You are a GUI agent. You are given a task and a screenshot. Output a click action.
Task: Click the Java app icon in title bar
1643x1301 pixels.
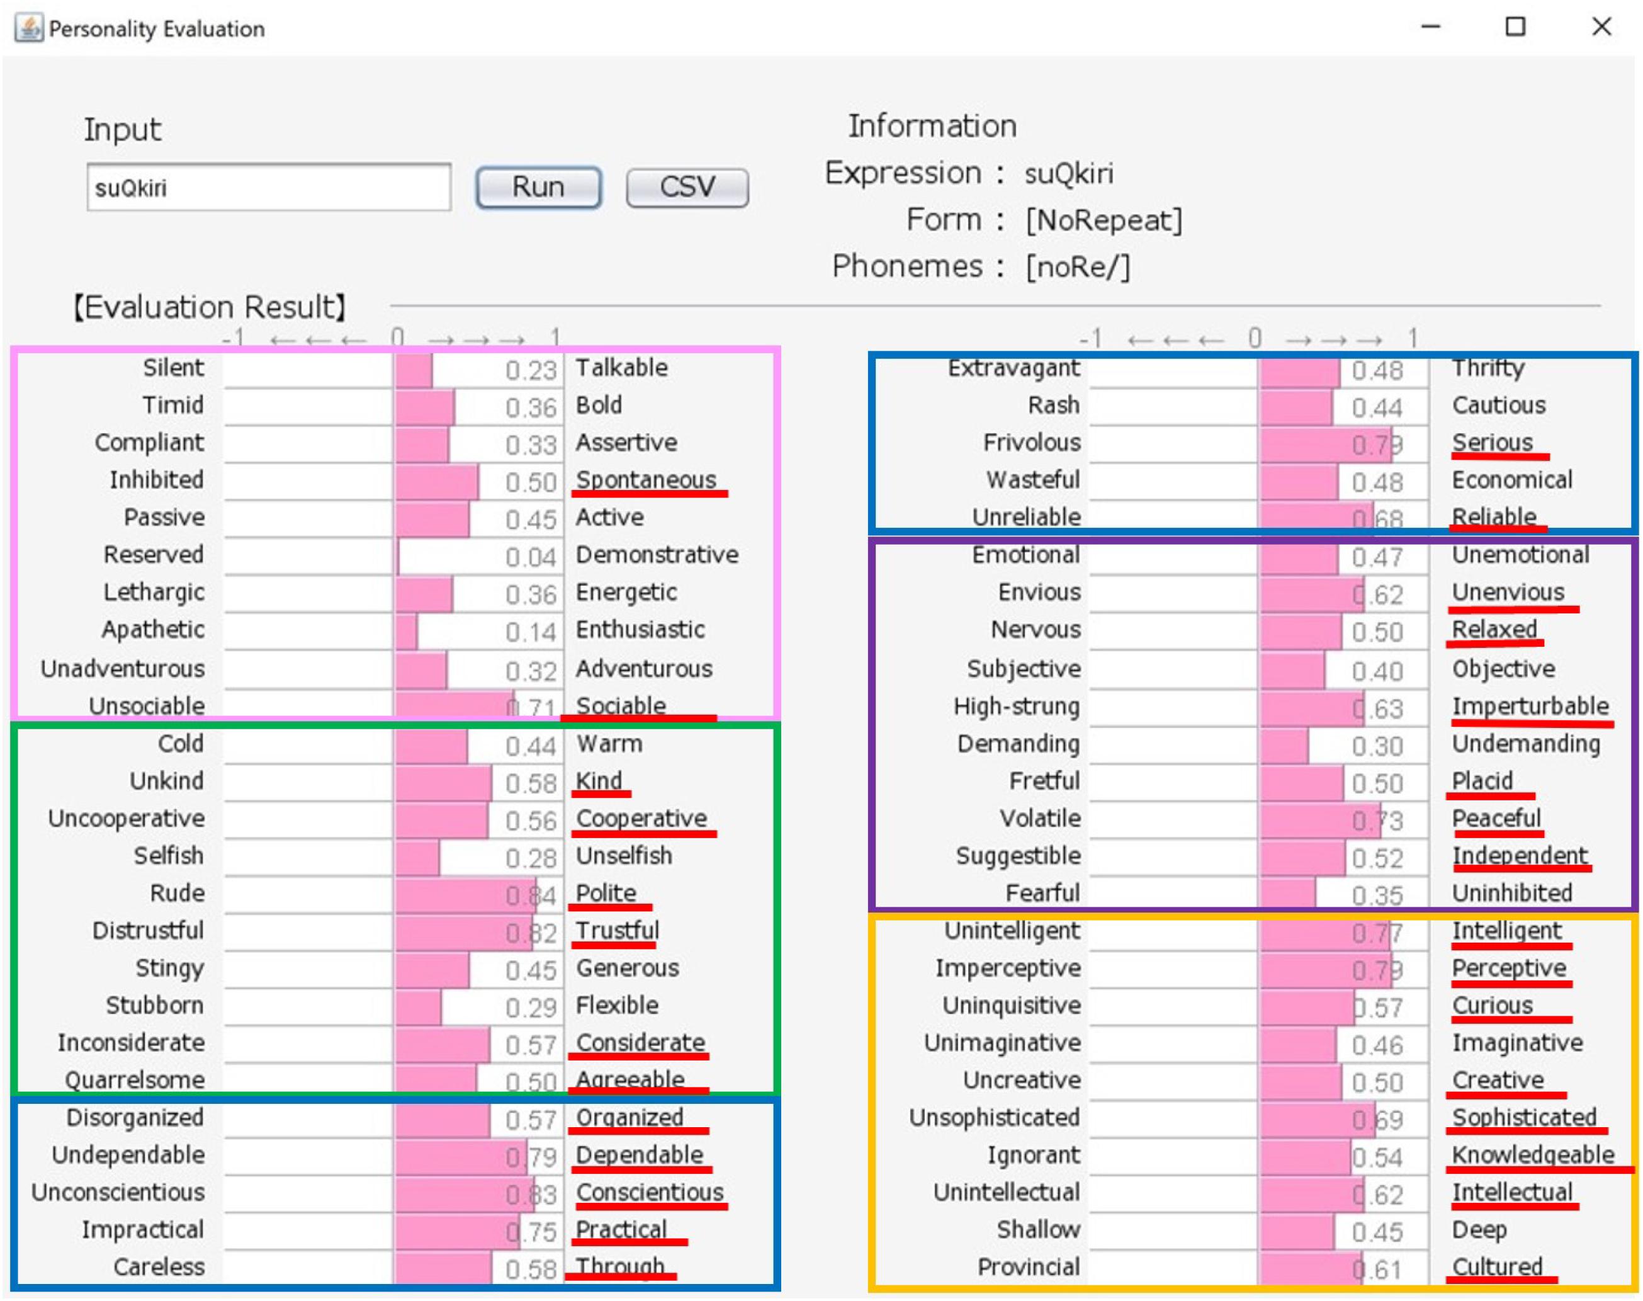(29, 28)
